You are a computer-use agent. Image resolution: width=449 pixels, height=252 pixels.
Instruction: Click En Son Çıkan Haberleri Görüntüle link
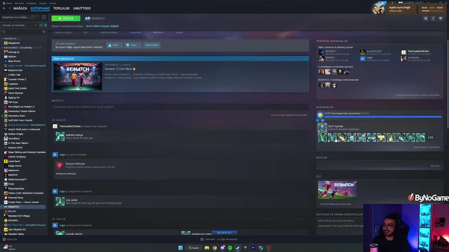289,115
